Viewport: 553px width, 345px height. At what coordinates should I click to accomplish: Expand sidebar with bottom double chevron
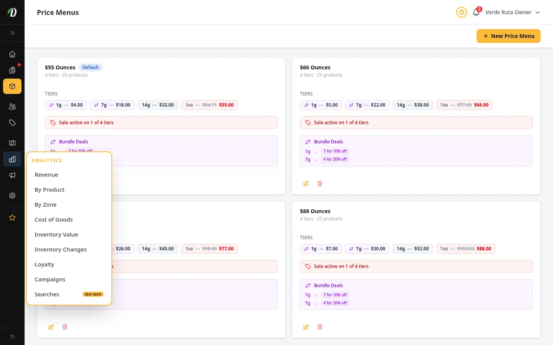tap(12, 337)
